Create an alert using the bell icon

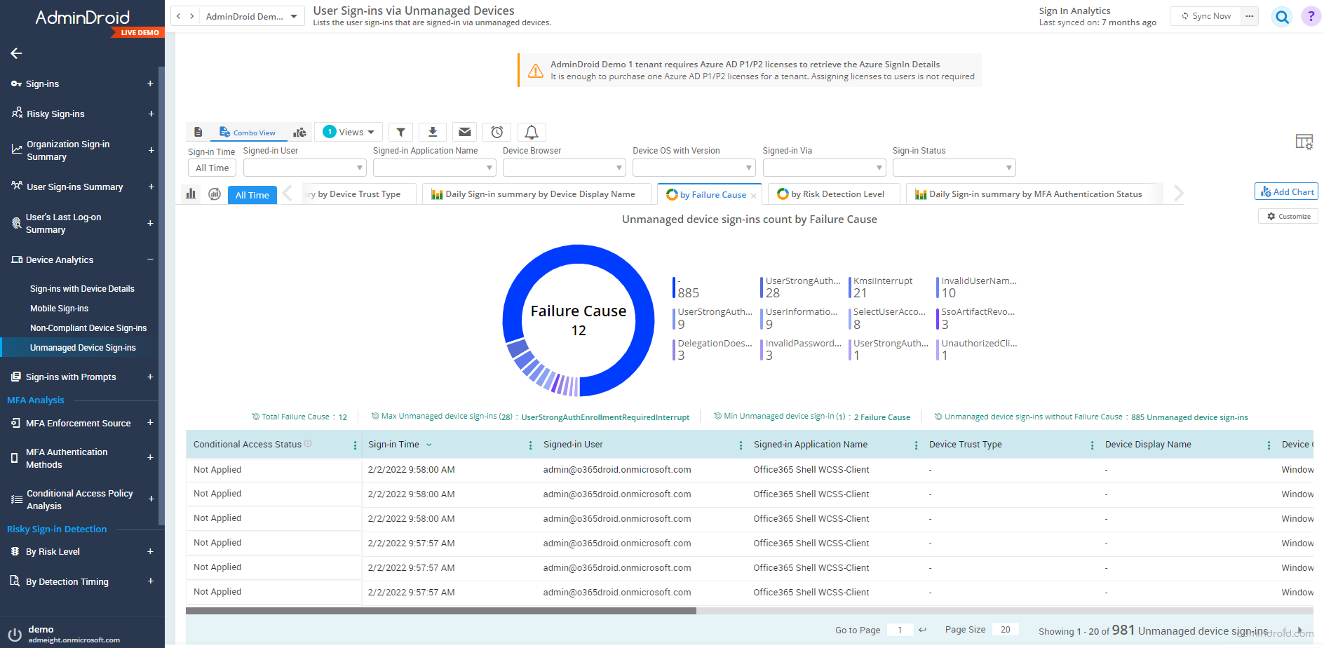[x=531, y=132]
